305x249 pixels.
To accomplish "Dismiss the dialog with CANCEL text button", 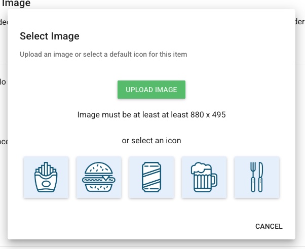I will click(269, 226).
